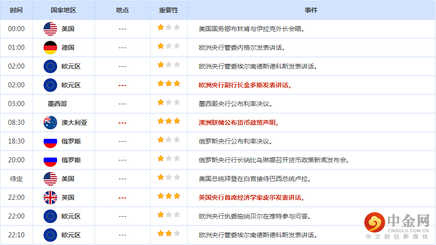Select the 时间 column header
436x245 pixels.
coord(16,10)
